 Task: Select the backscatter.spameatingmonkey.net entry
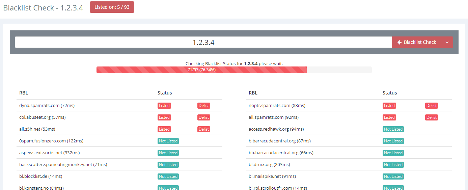click(63, 165)
